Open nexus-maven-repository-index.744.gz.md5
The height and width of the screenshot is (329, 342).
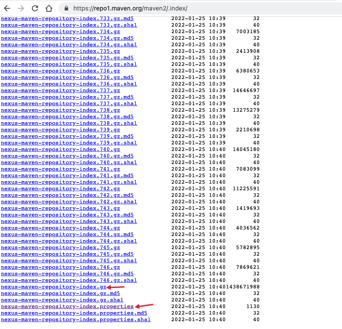coord(67,234)
